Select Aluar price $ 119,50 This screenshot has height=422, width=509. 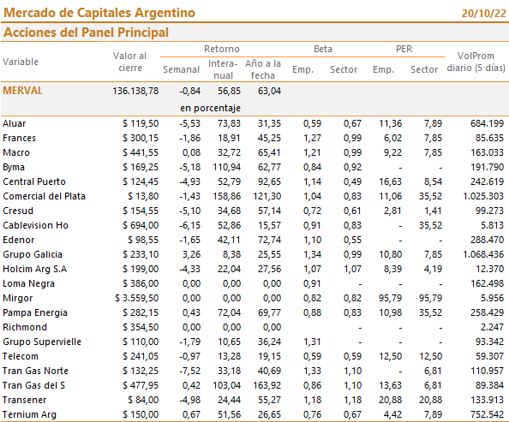pyautogui.click(x=141, y=123)
